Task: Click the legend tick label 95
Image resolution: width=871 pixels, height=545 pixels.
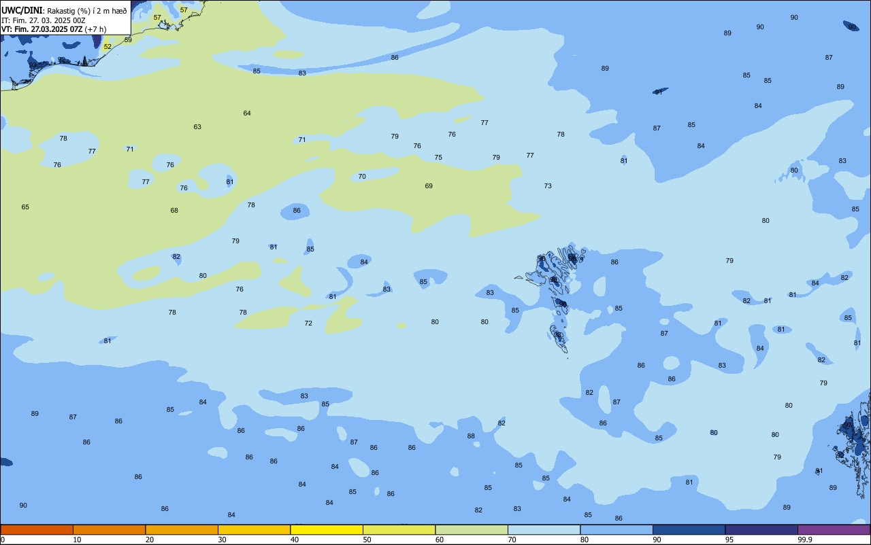Action: click(729, 540)
